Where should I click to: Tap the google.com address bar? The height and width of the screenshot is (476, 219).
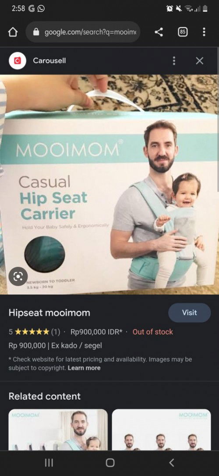[83, 32]
